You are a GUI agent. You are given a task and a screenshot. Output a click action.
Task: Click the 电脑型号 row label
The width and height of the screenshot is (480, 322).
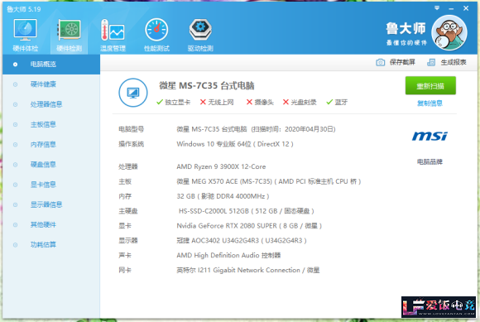[x=132, y=129]
